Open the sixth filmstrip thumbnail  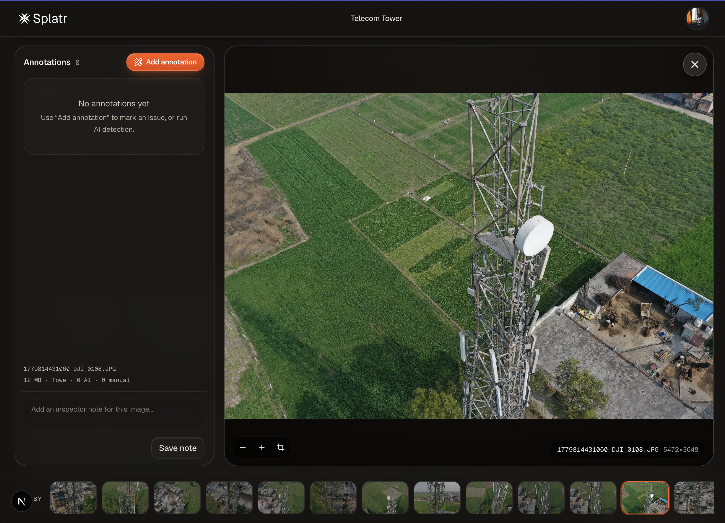click(x=333, y=498)
